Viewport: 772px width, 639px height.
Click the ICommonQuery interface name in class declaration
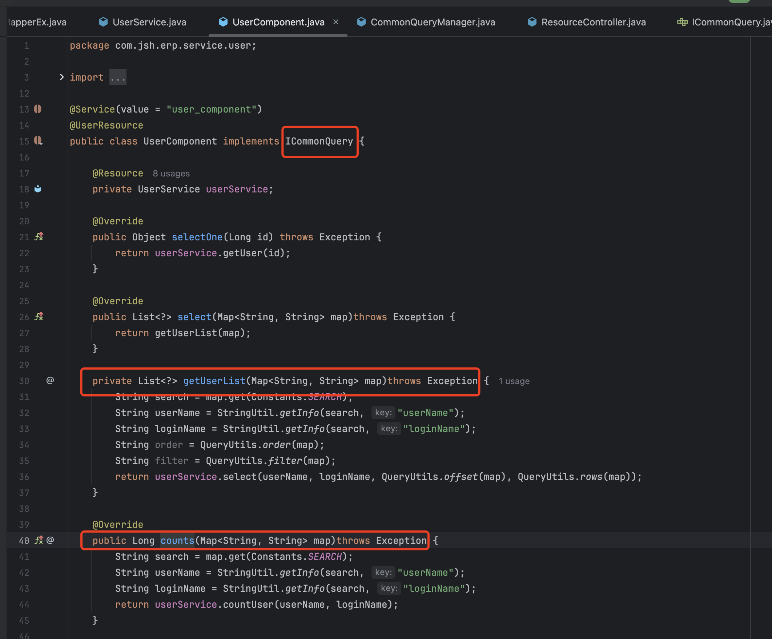[319, 141]
